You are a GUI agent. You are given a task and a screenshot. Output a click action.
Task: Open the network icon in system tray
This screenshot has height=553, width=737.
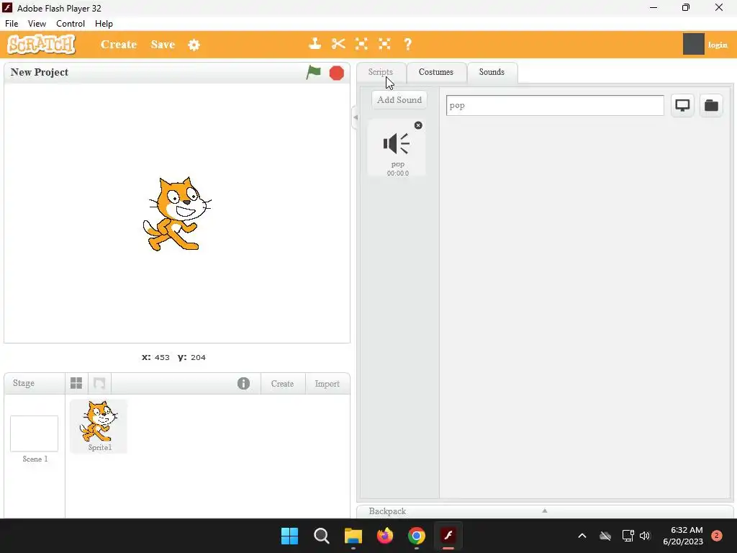628,536
